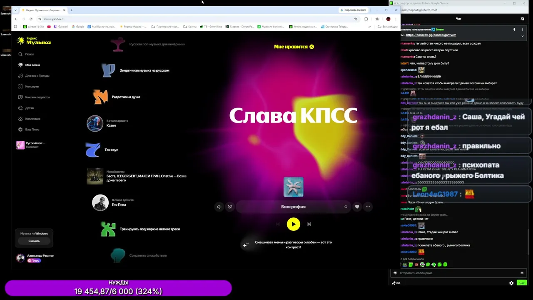Open the Chrome three-dots menu

pyautogui.click(x=396, y=19)
